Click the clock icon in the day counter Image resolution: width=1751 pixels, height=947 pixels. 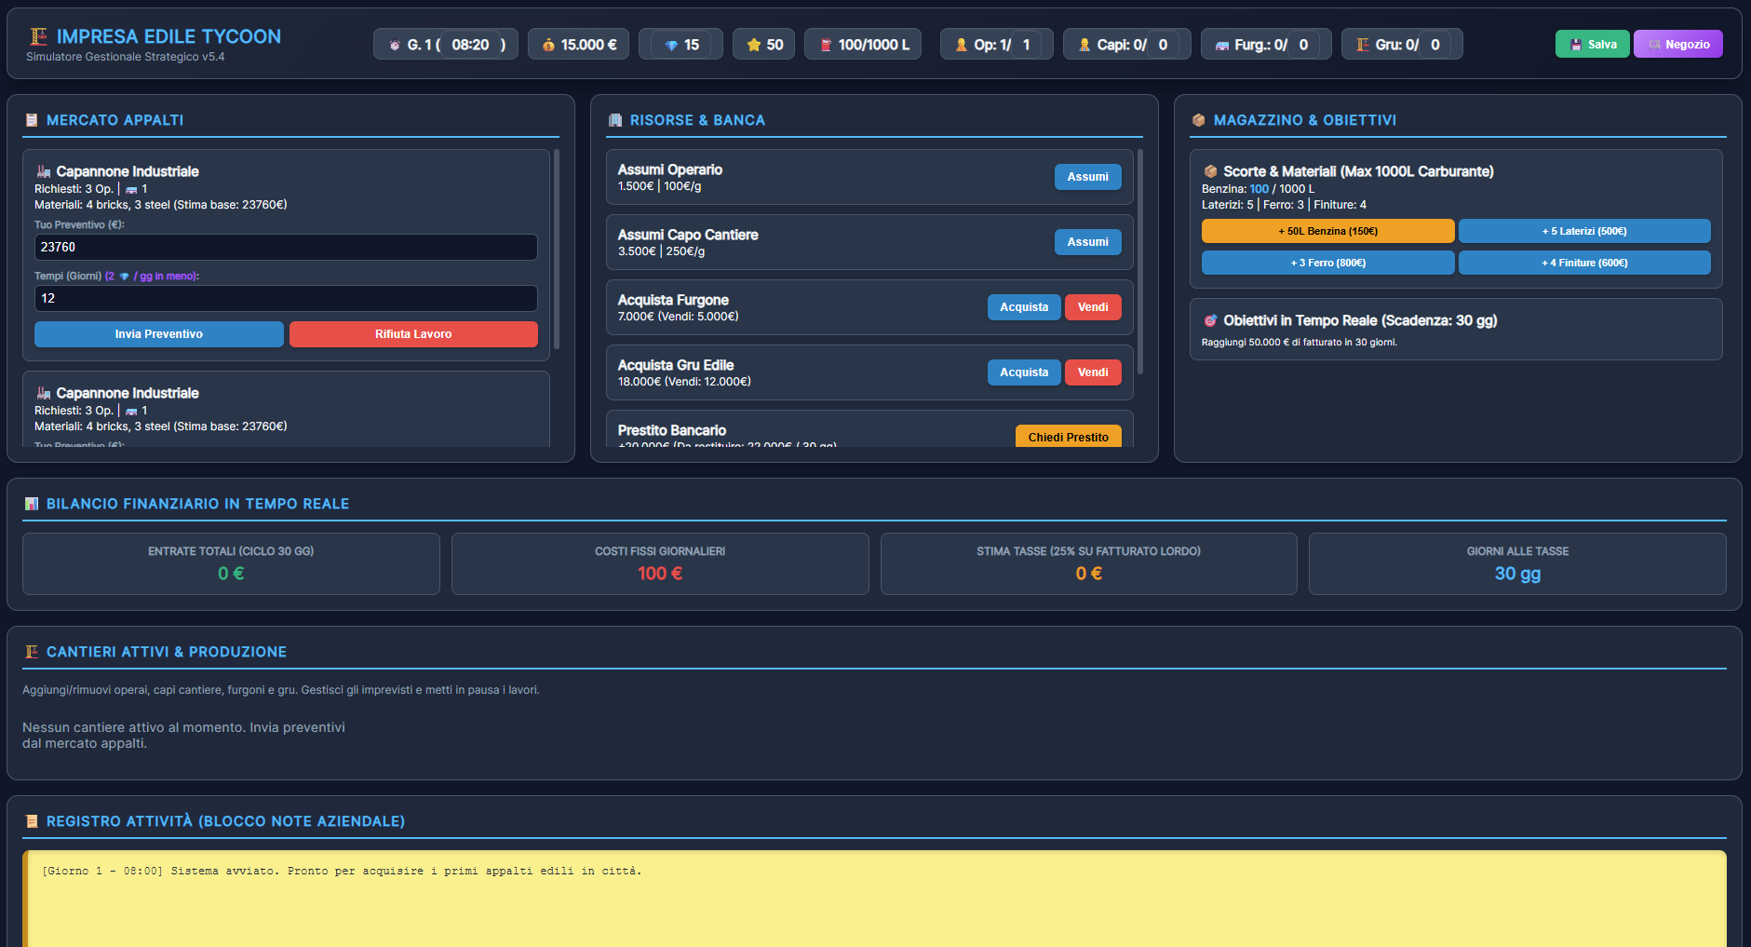click(395, 45)
